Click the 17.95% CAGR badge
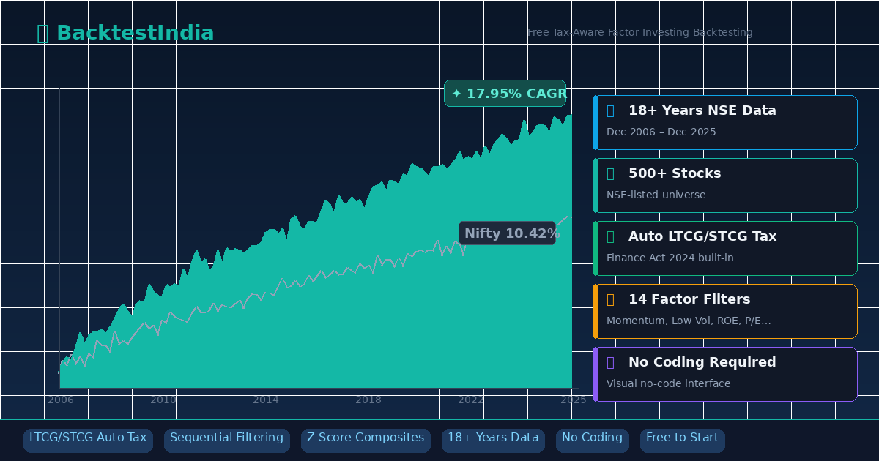This screenshot has width=879, height=461. [505, 94]
